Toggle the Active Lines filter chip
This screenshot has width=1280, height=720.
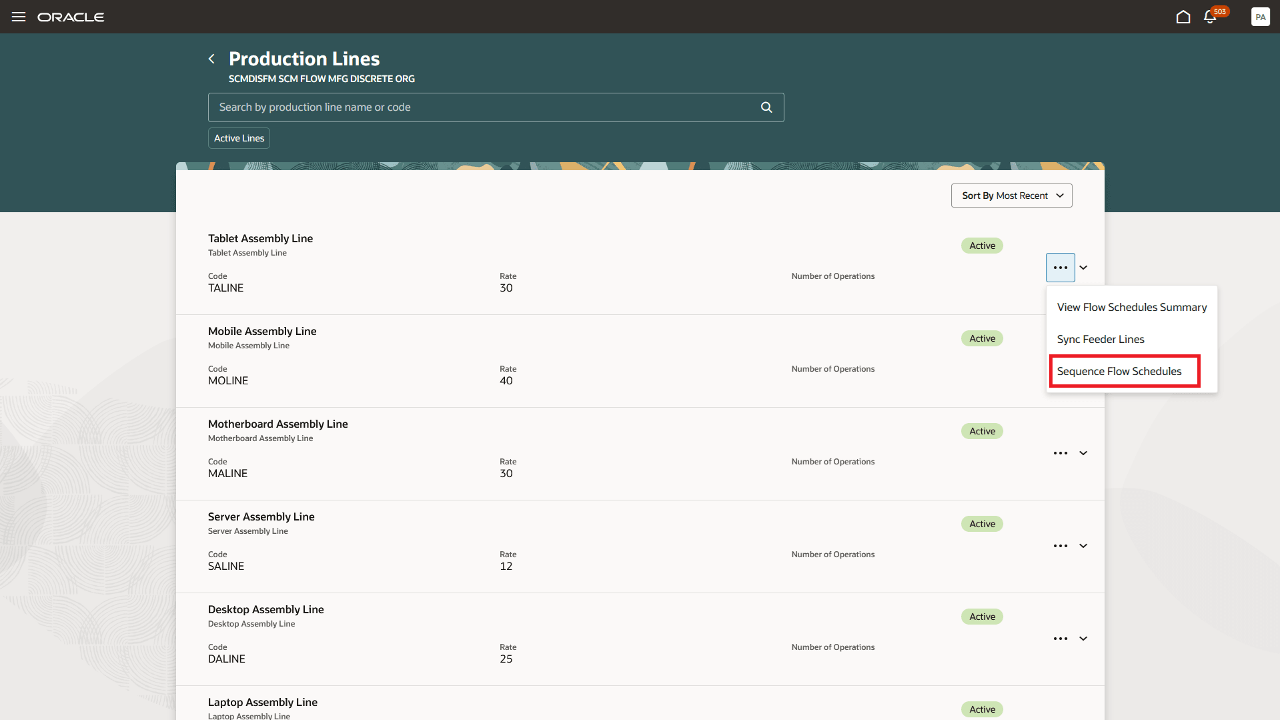(x=238, y=137)
